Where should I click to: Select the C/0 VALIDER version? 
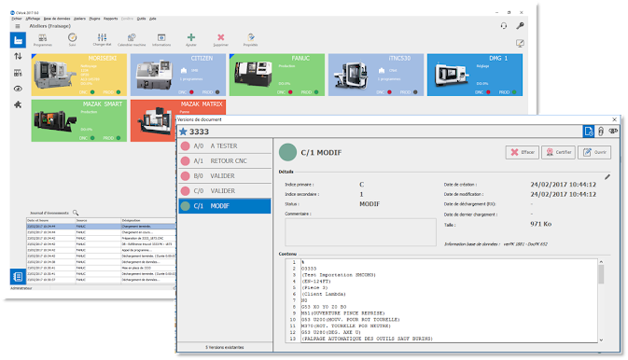[x=225, y=191]
